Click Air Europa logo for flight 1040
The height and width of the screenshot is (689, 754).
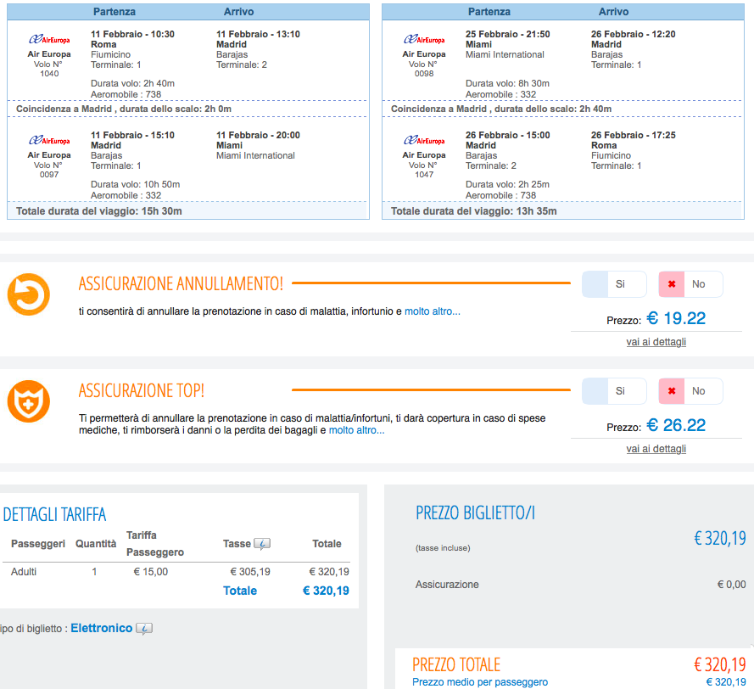click(49, 39)
